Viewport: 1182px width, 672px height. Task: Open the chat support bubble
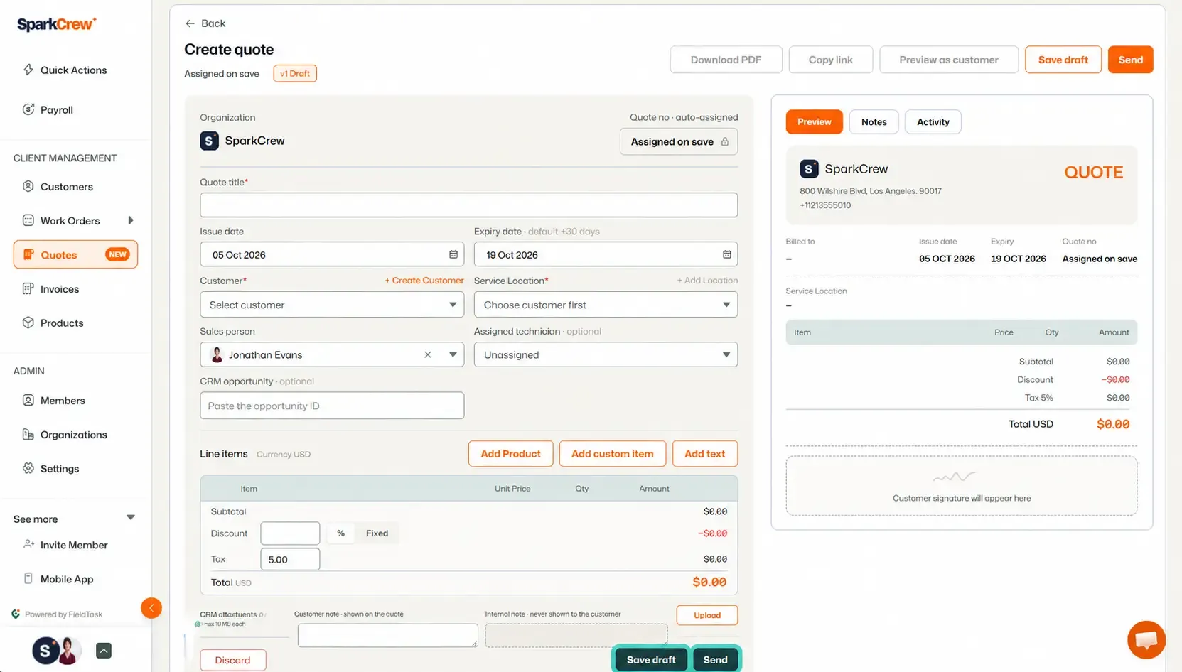click(1146, 640)
